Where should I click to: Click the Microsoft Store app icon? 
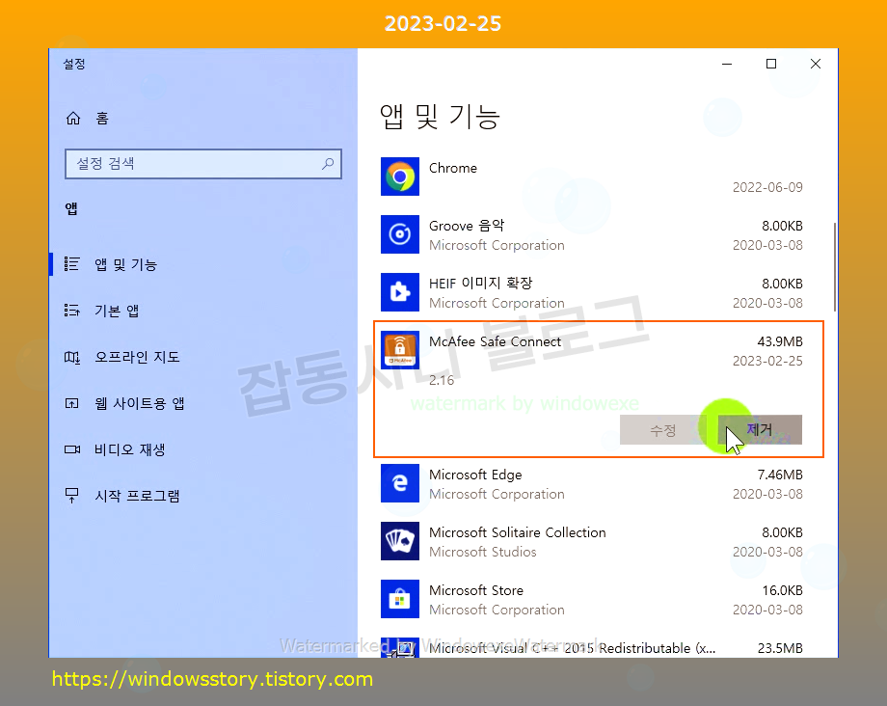click(400, 599)
